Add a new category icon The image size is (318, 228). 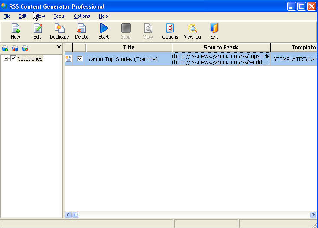pos(5,48)
